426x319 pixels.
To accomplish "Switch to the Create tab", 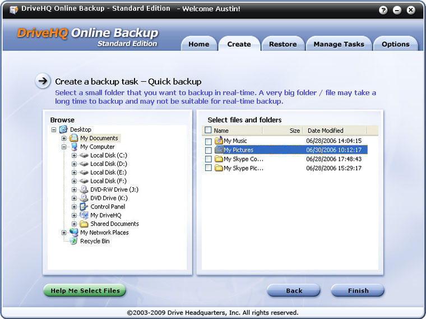I will coord(239,44).
